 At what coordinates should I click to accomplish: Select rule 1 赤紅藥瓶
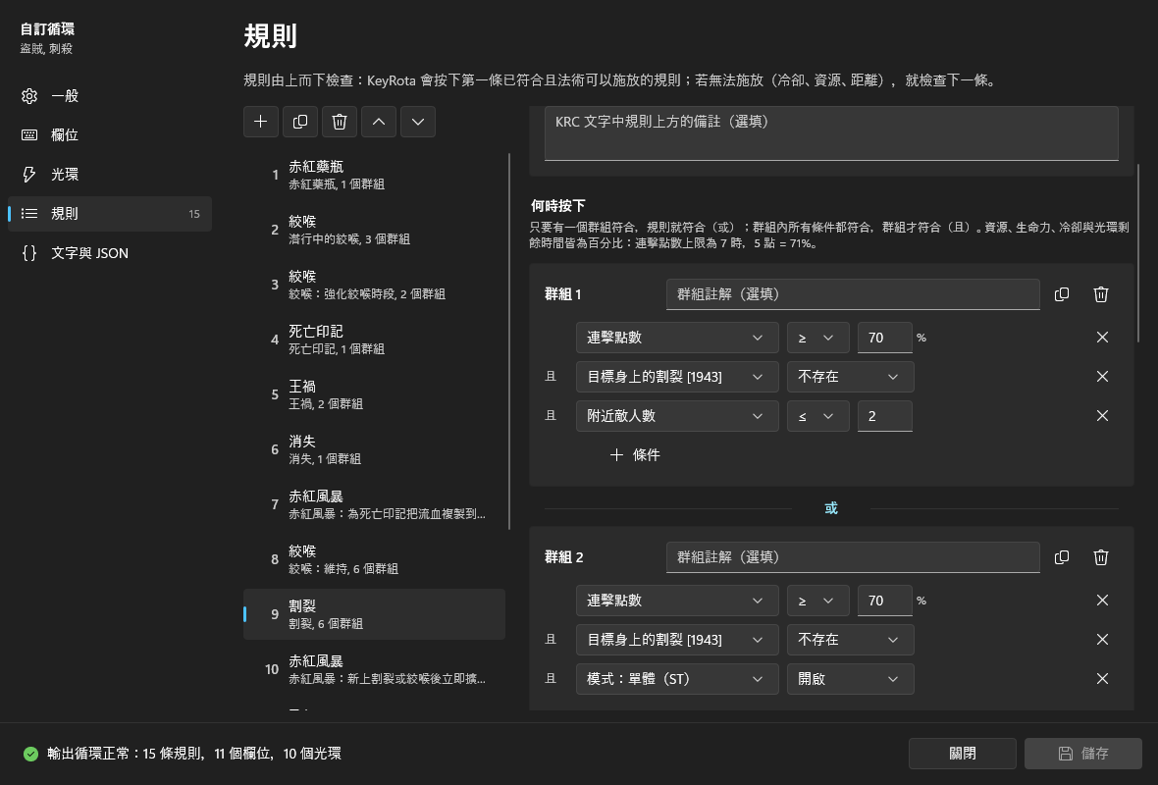375,175
